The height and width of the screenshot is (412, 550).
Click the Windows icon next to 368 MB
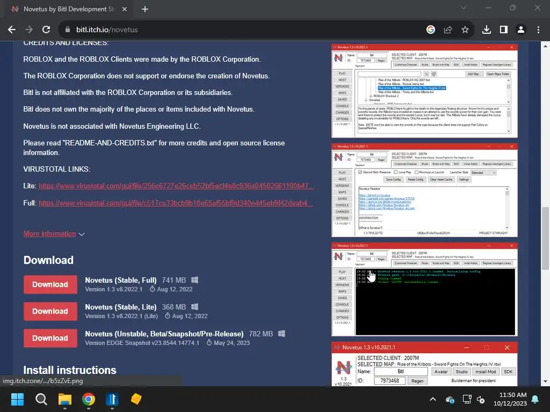[x=194, y=307]
